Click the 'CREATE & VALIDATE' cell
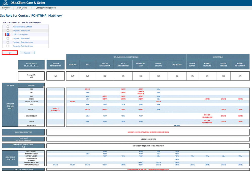 pos(141,93)
